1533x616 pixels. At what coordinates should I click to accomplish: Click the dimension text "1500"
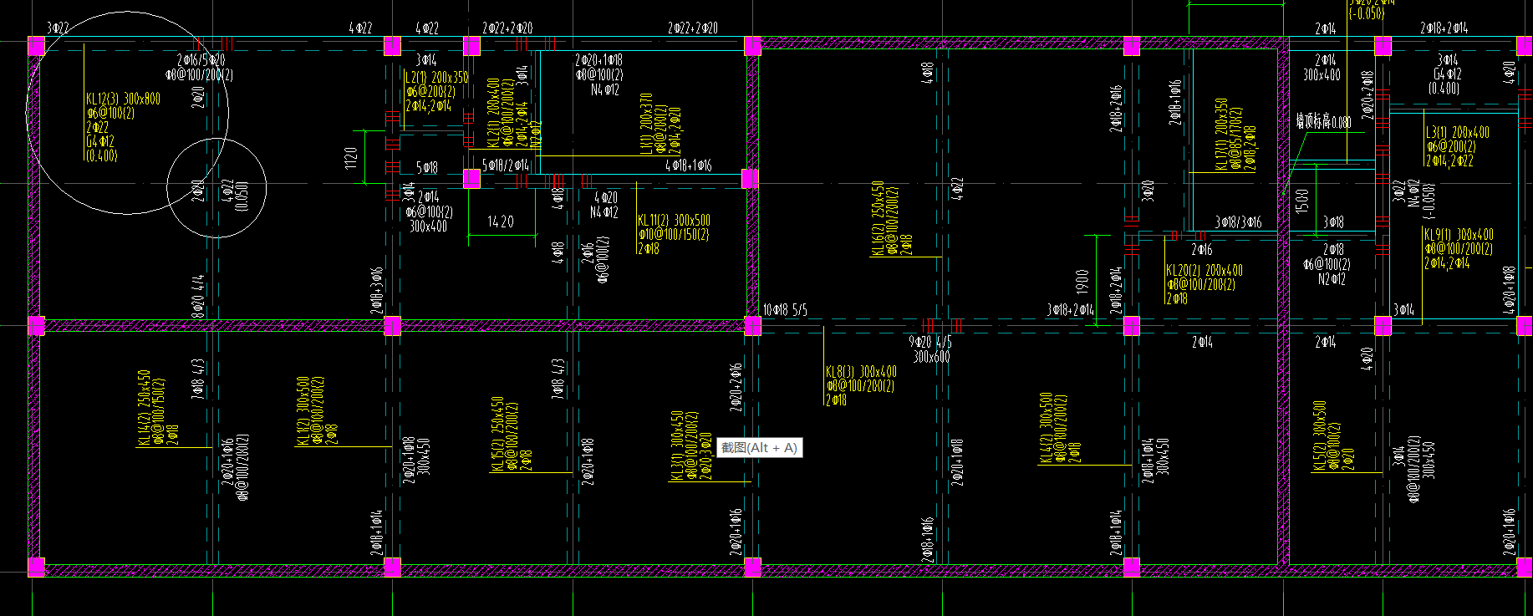tap(1301, 201)
